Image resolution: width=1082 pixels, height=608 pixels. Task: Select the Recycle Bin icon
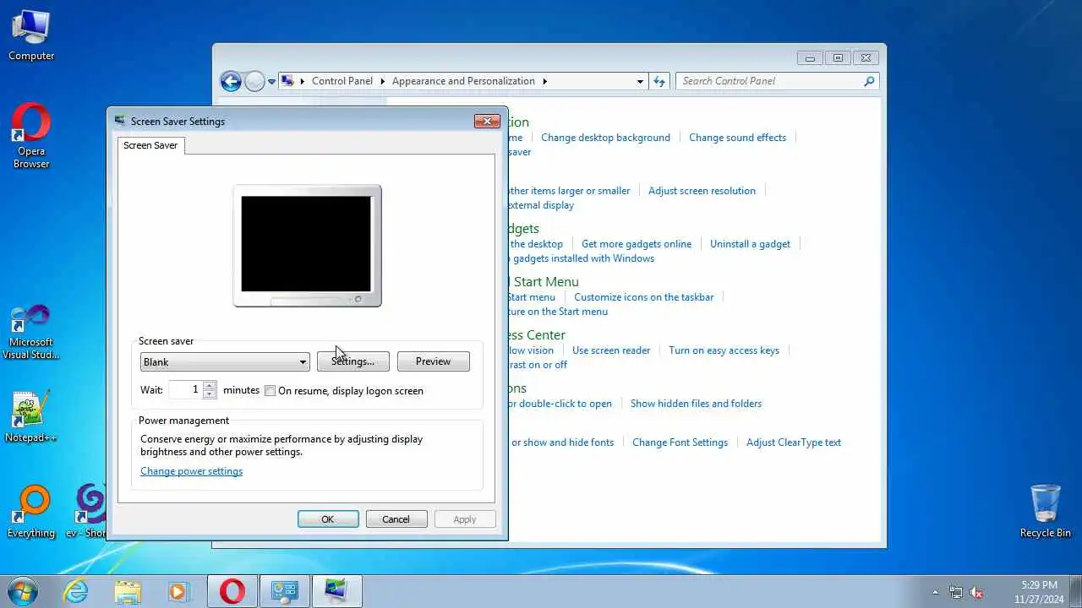tap(1046, 511)
